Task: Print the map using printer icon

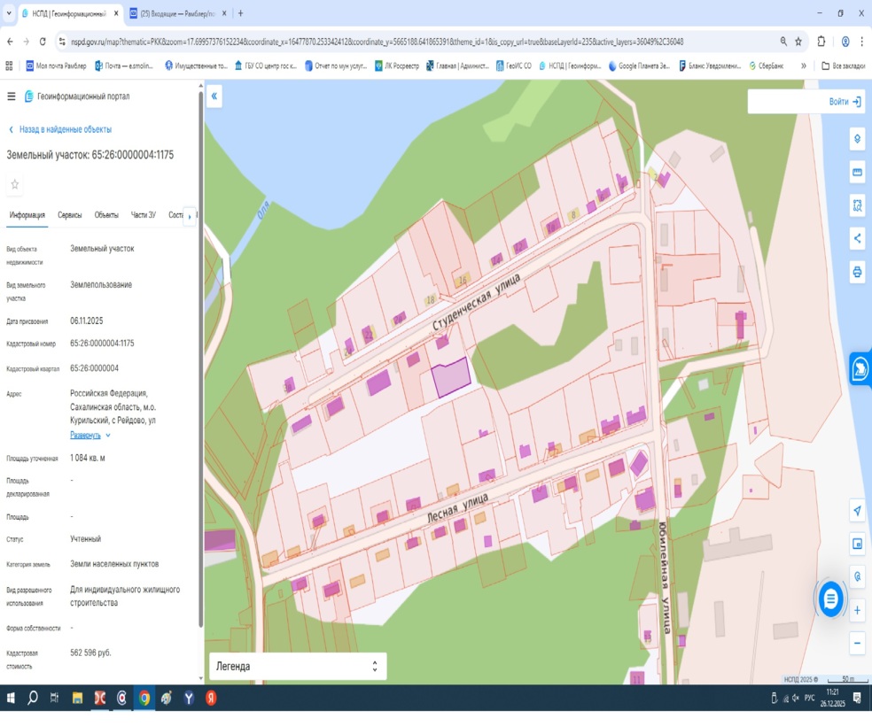Action: (857, 272)
